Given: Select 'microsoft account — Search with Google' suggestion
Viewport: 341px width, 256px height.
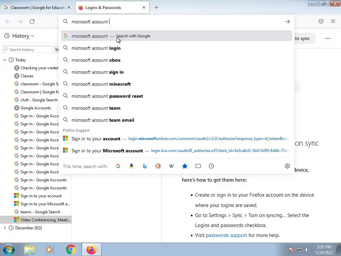Looking at the screenshot, I should click(176, 36).
